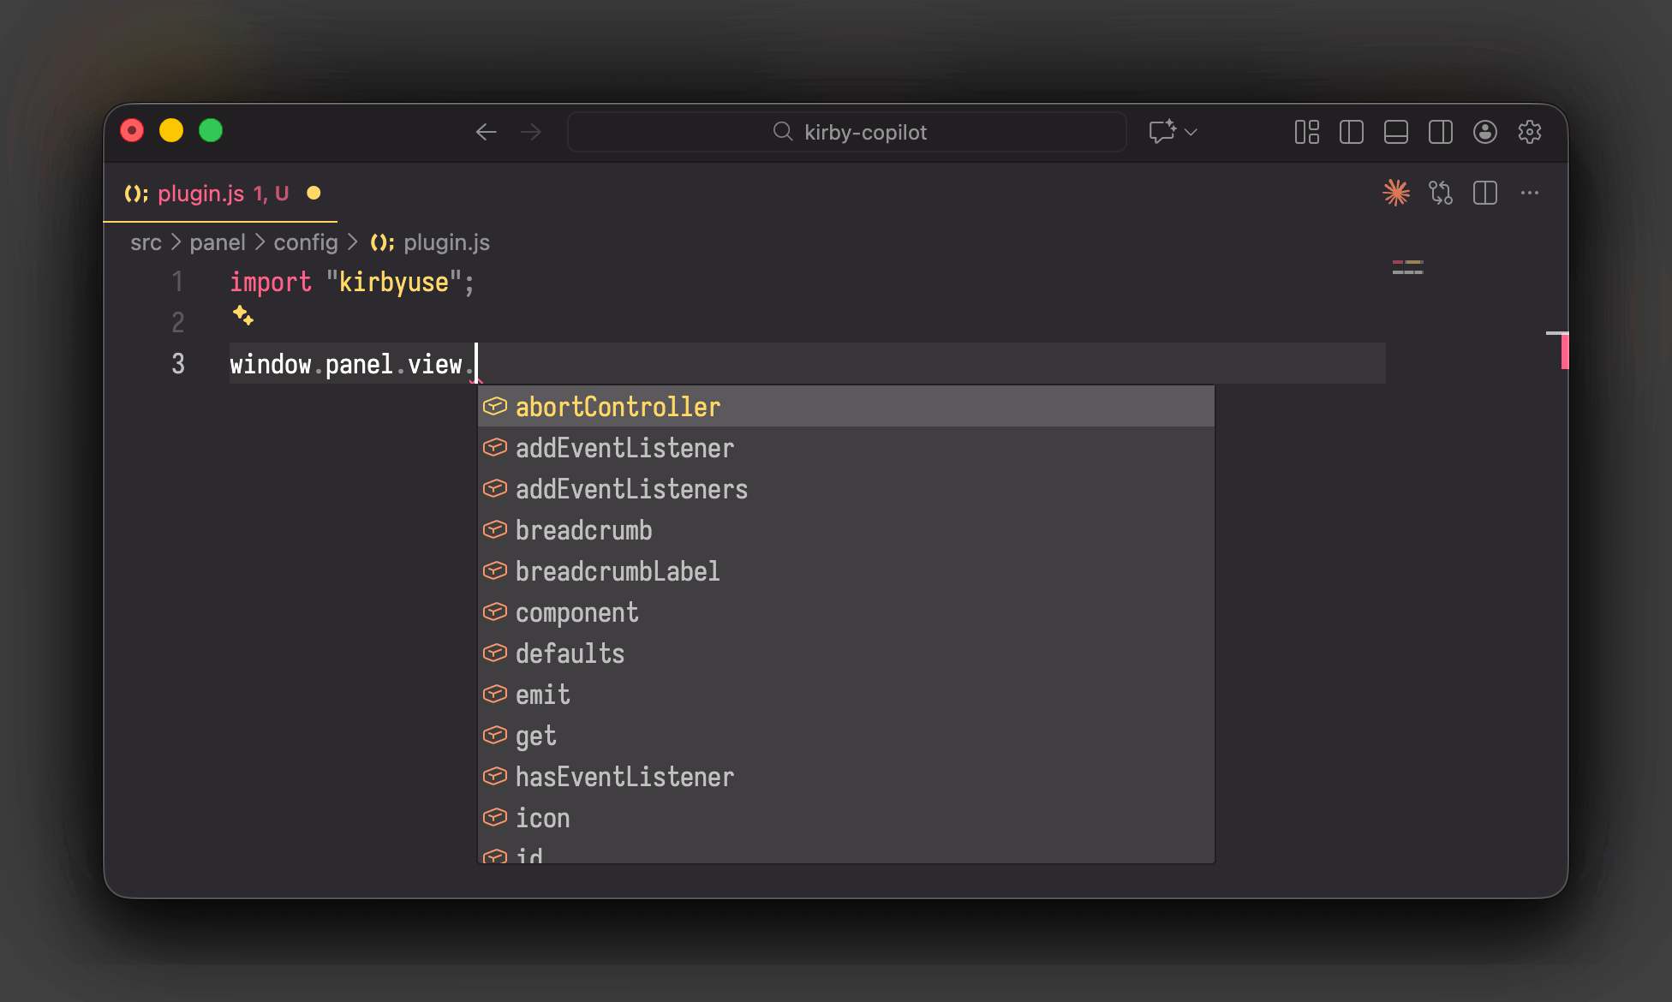Choose the addEventListeners suggestion

(x=846, y=489)
